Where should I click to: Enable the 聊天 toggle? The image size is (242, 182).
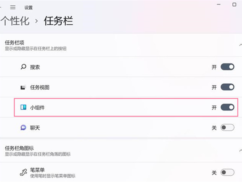tap(227, 128)
